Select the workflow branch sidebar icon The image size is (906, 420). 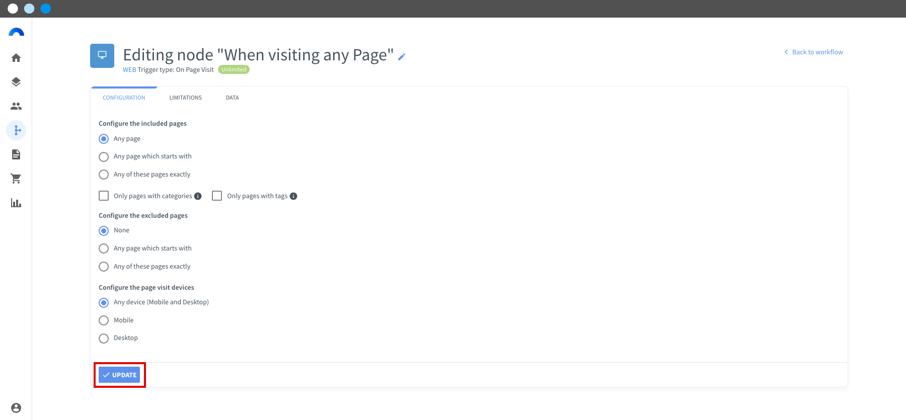click(x=16, y=130)
